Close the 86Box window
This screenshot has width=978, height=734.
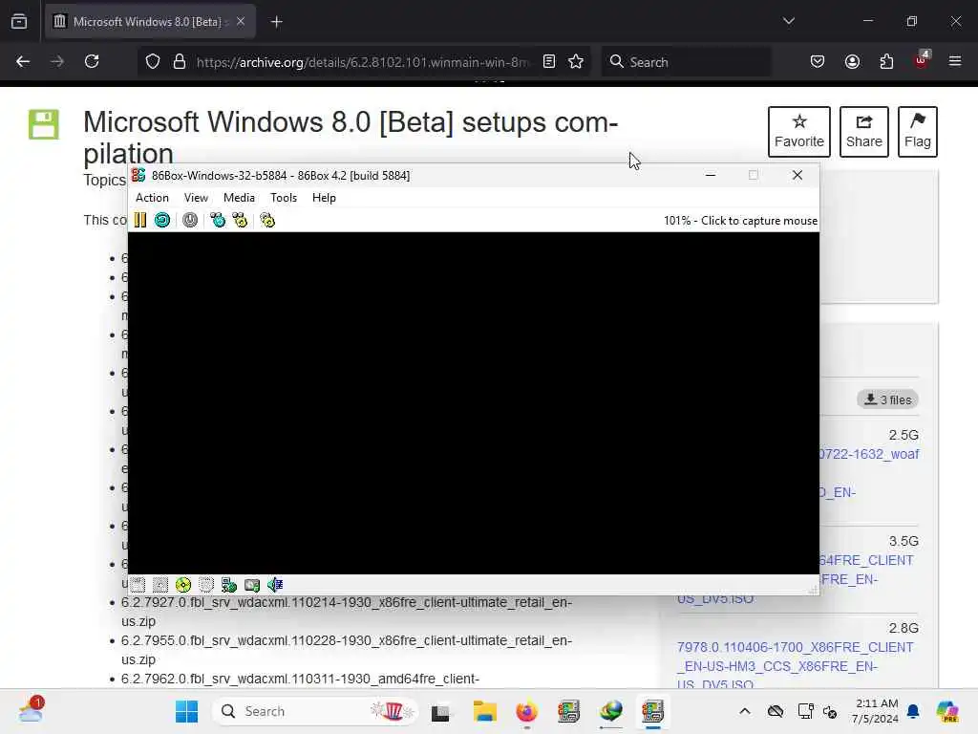pyautogui.click(x=797, y=176)
